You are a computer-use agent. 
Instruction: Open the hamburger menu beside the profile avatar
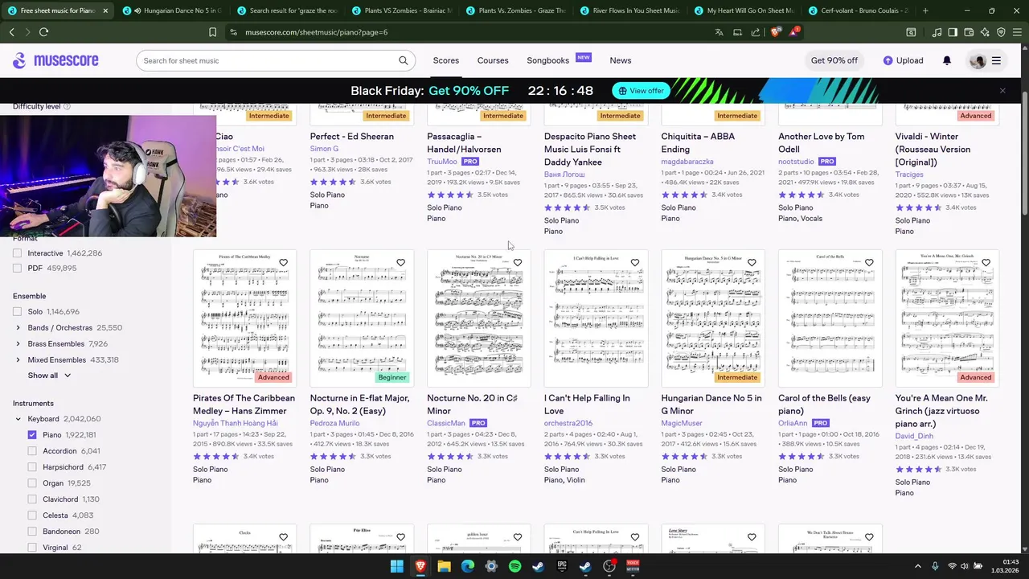tap(996, 60)
